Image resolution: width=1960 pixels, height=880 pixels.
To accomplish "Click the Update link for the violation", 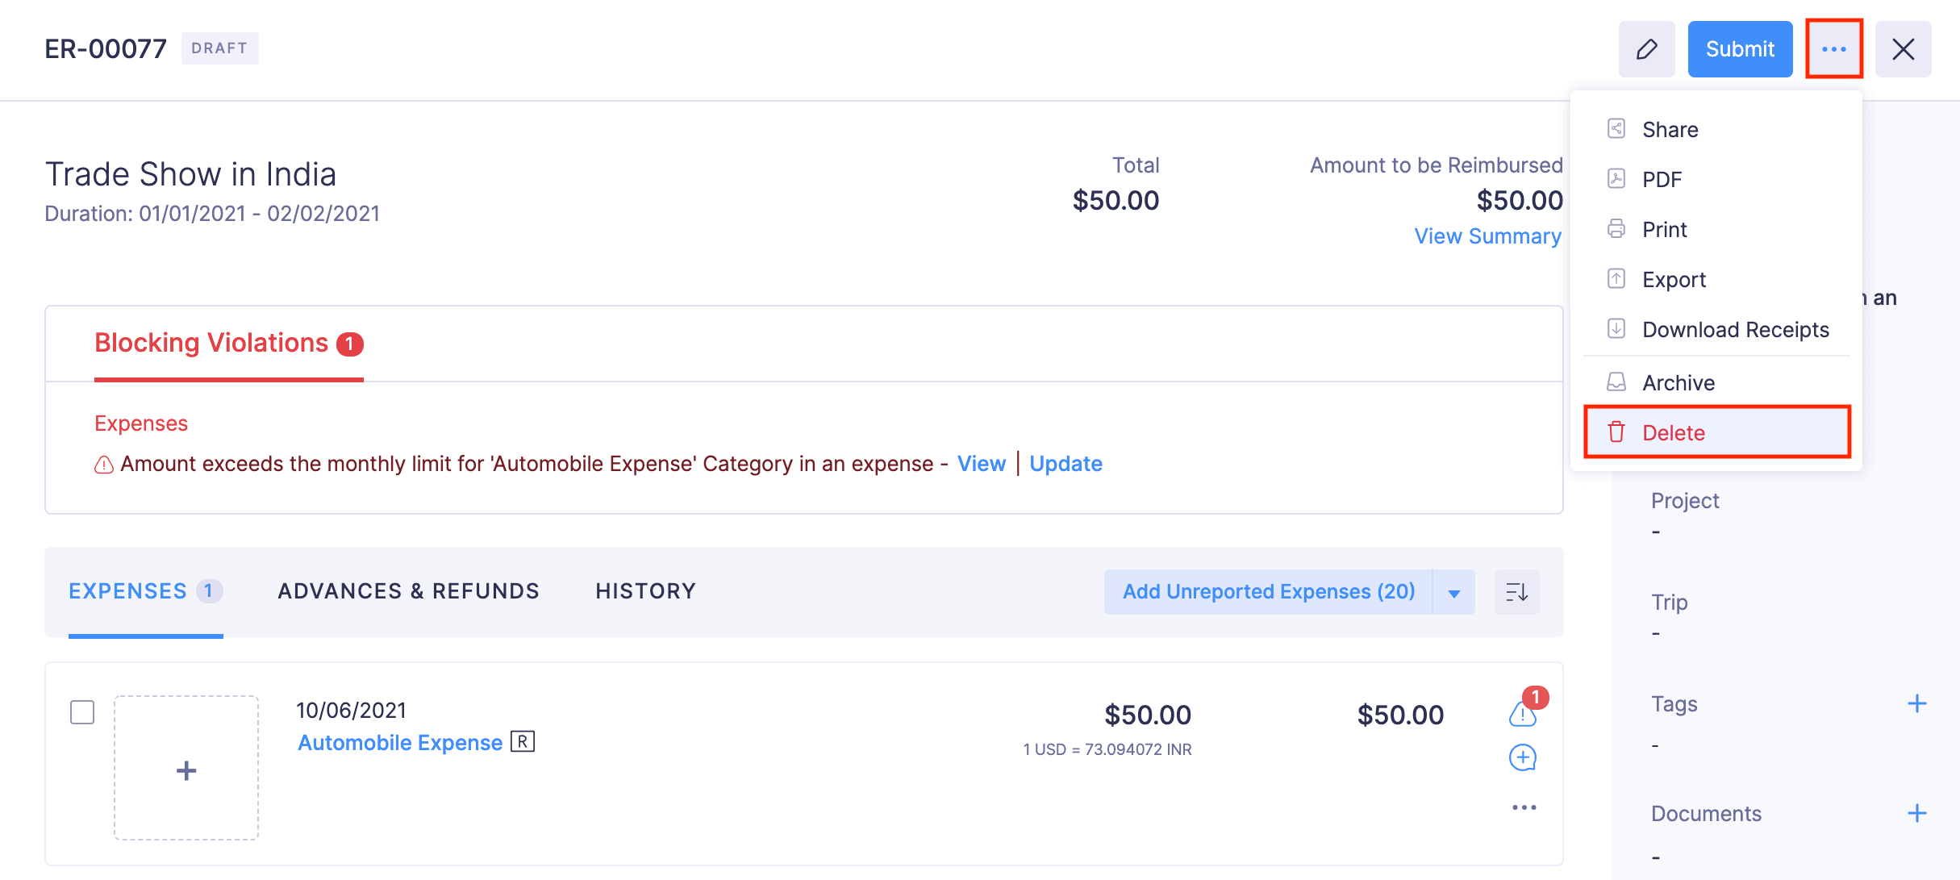I will pos(1065,464).
